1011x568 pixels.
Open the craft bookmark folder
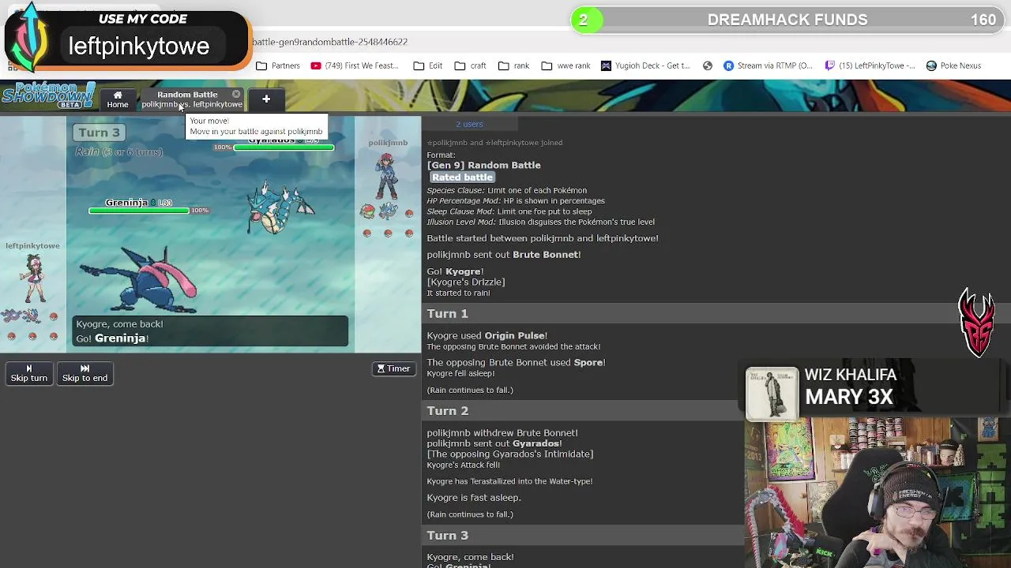471,65
